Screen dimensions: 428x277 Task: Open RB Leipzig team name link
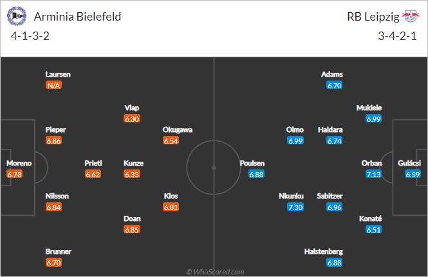pos(373,17)
